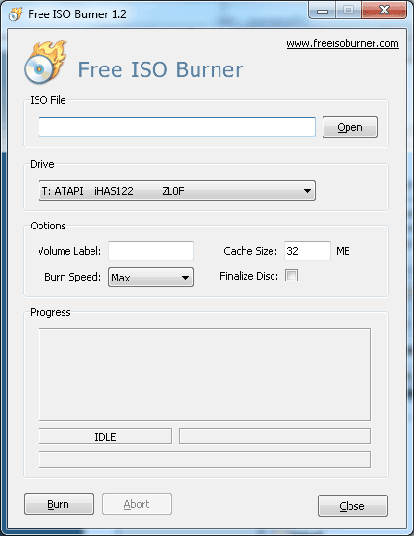The width and height of the screenshot is (414, 536).
Task: Click the empty status field beside IDLE
Action: click(x=274, y=437)
